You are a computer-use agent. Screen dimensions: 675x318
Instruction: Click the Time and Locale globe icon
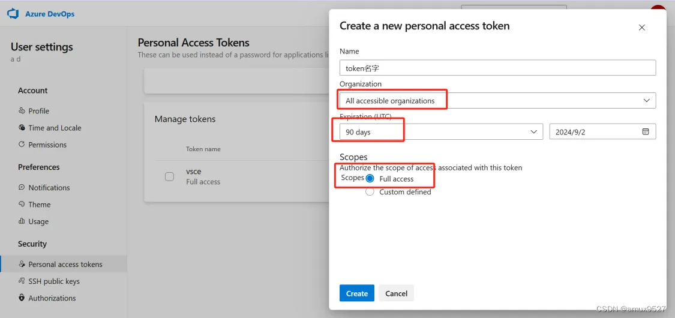(22, 128)
